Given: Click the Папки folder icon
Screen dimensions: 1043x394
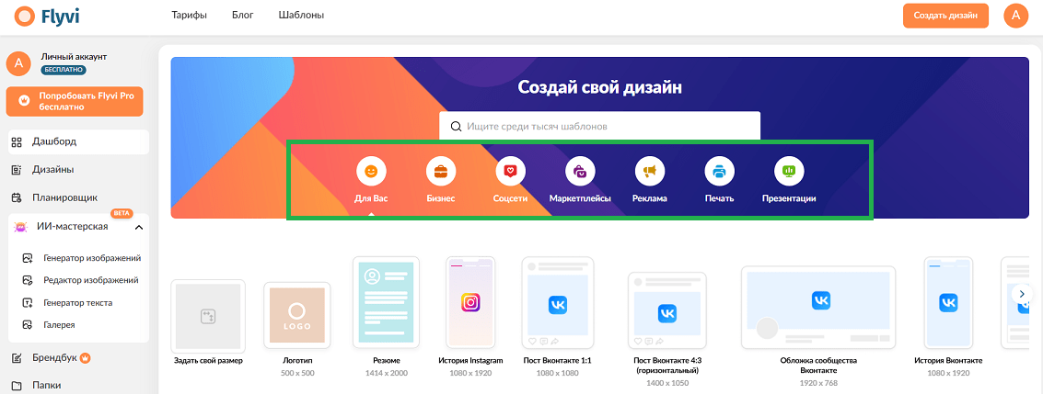Looking at the screenshot, I should click(x=17, y=385).
